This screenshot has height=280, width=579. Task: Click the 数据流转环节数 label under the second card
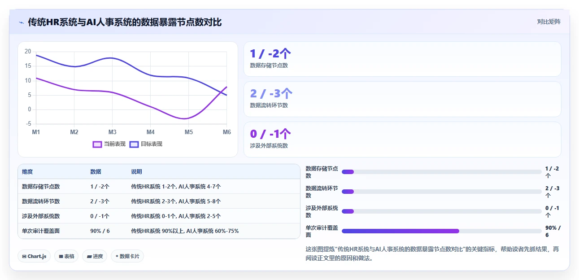tap(269, 105)
